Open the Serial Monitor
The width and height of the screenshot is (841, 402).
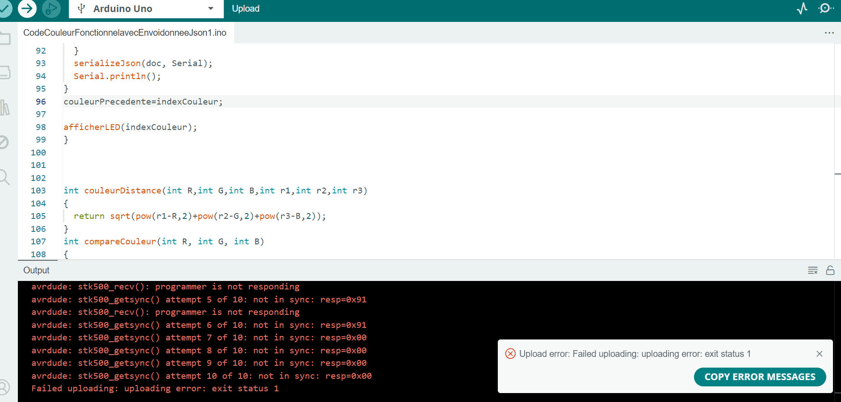[825, 8]
